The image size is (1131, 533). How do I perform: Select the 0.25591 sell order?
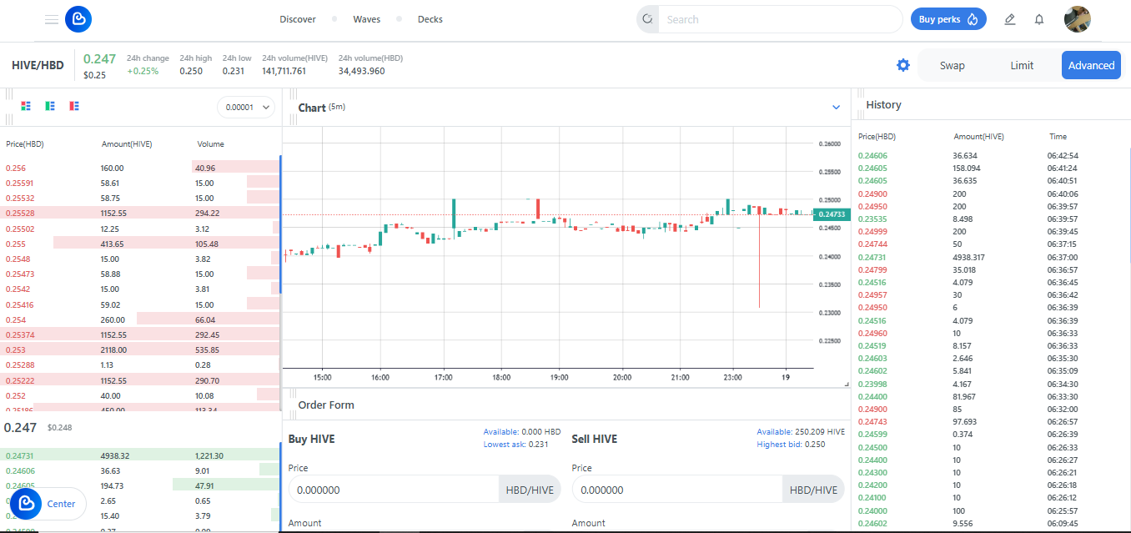pyautogui.click(x=142, y=183)
